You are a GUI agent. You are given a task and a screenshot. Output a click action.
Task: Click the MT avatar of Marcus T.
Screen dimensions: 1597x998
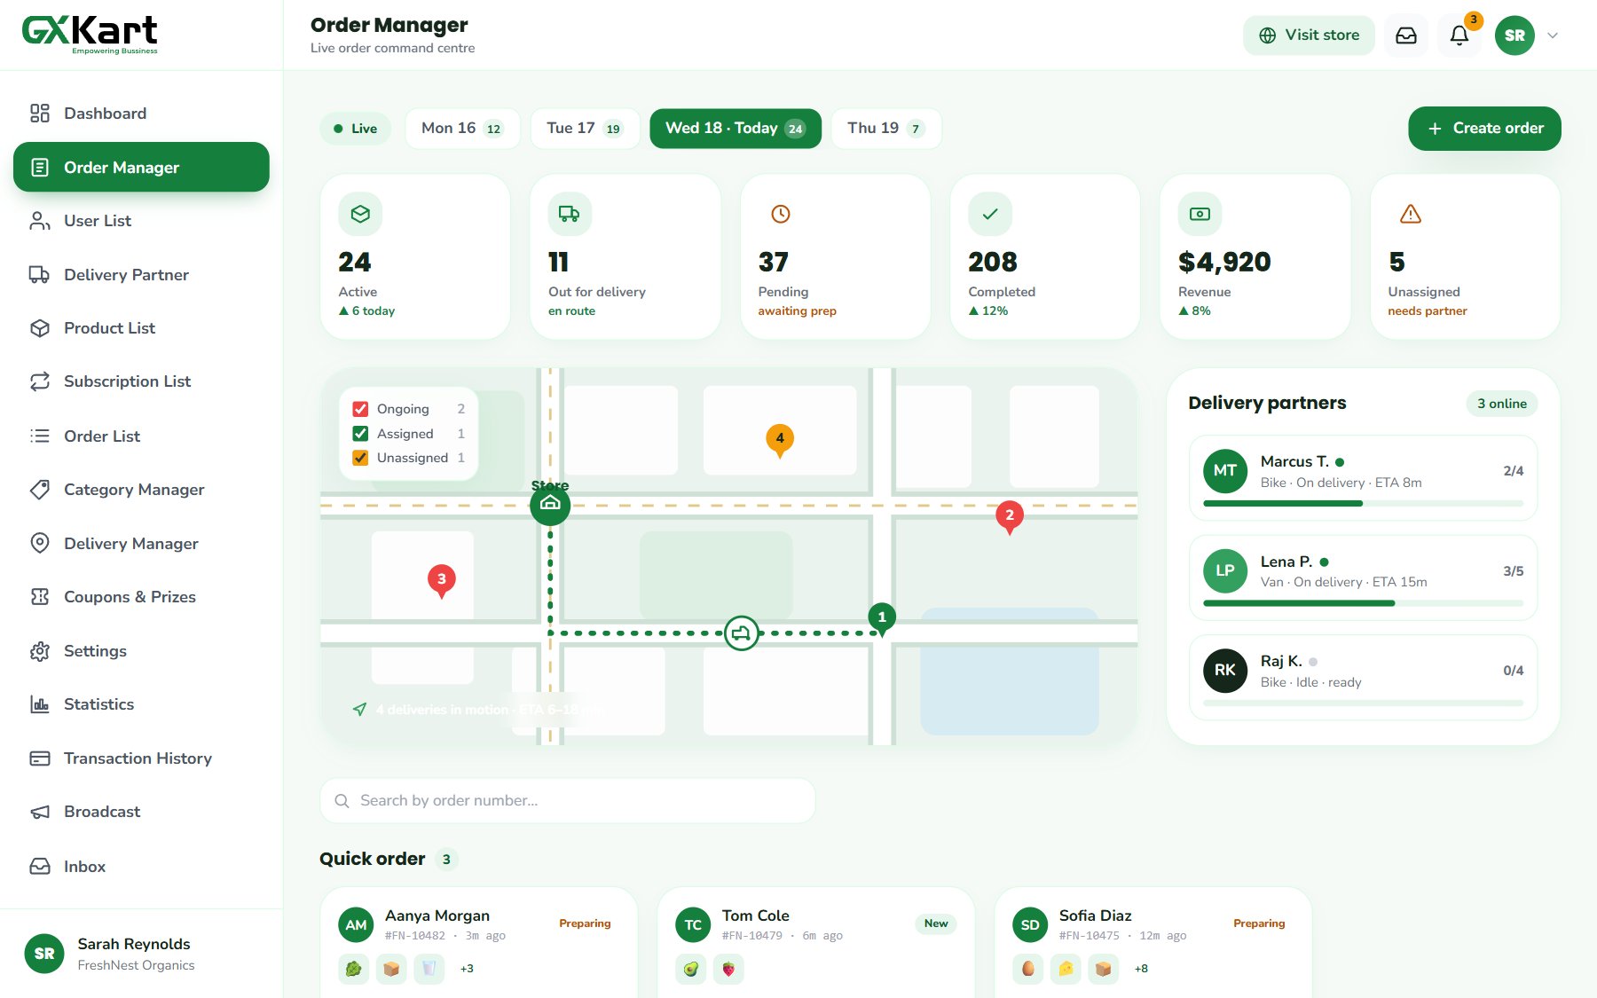1225,471
